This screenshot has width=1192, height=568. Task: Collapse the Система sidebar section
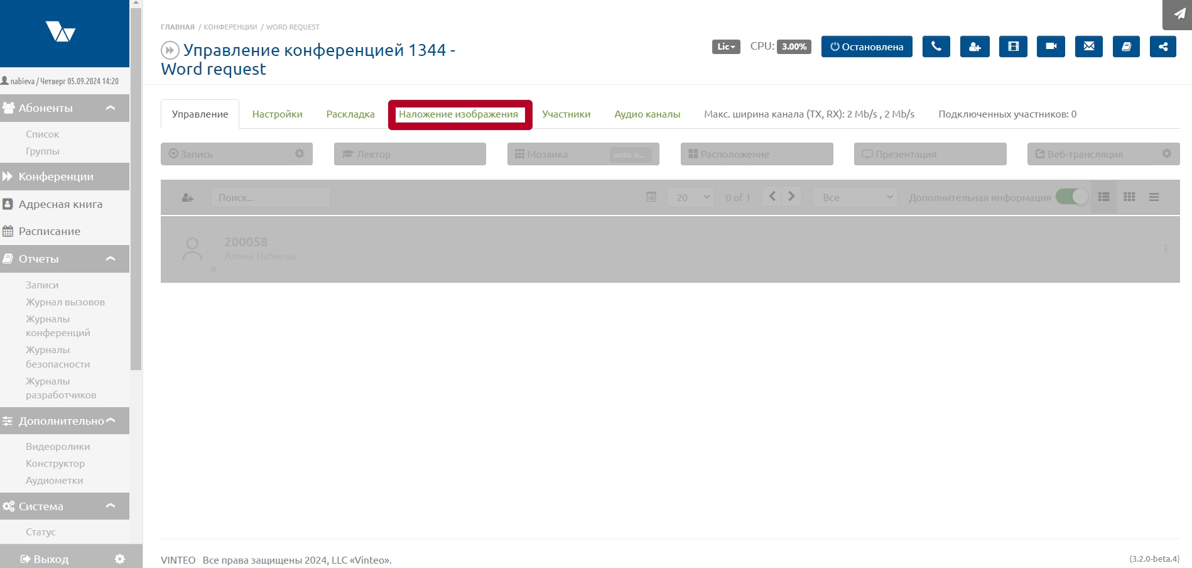(x=111, y=506)
